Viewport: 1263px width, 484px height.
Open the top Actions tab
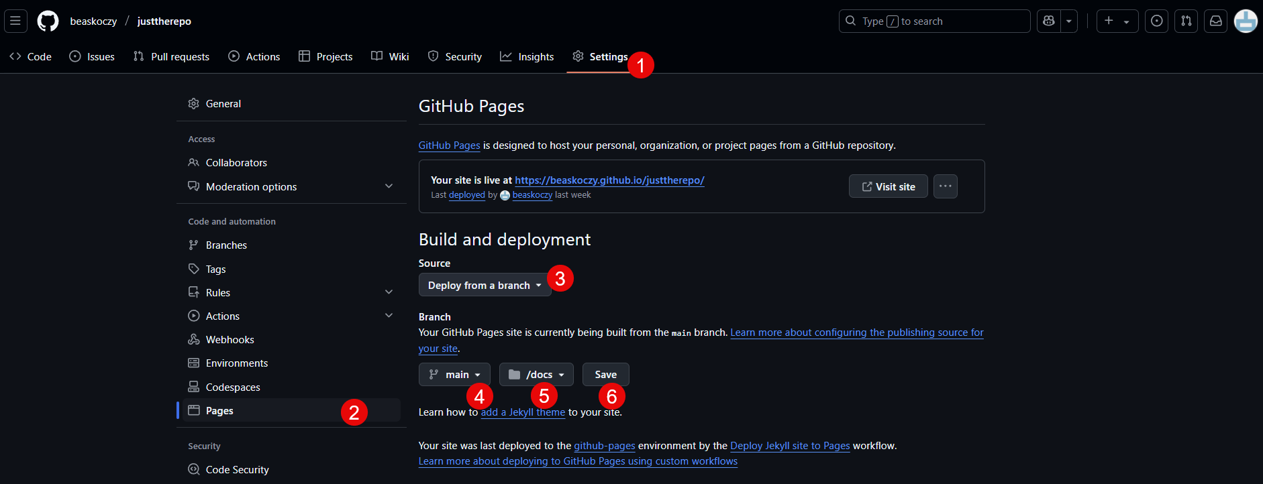[254, 57]
